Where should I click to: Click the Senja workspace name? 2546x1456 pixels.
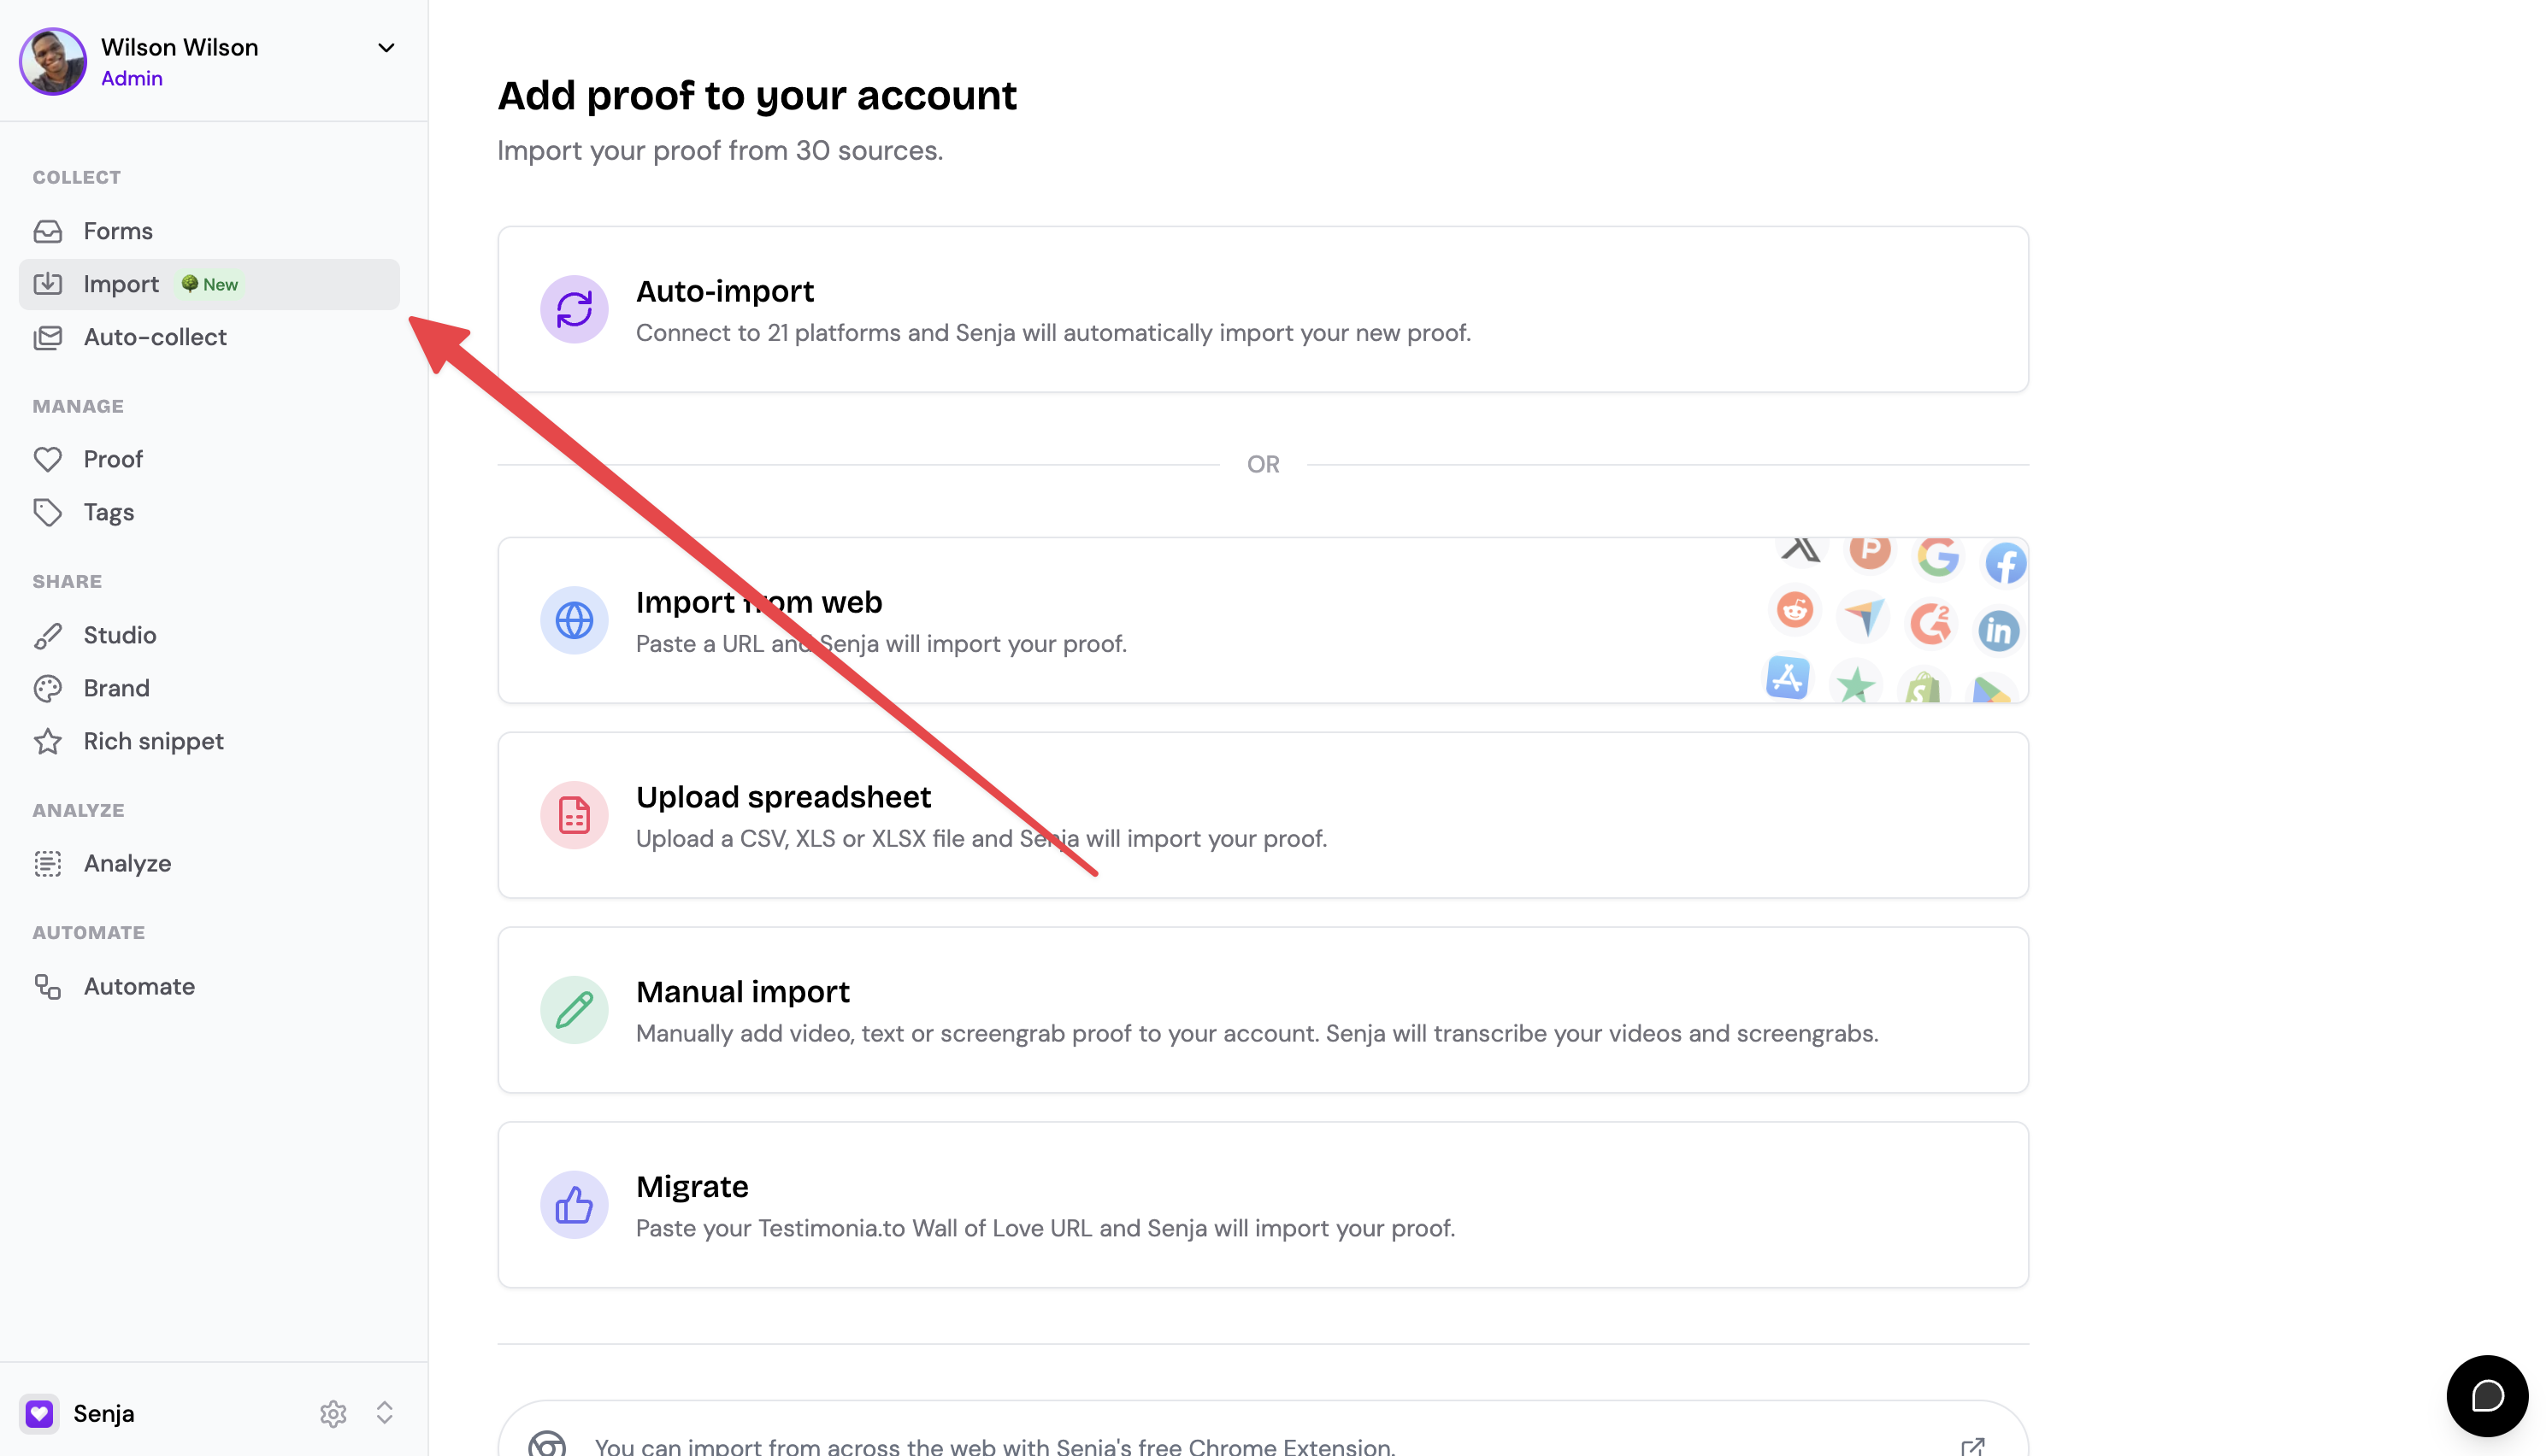pos(104,1413)
